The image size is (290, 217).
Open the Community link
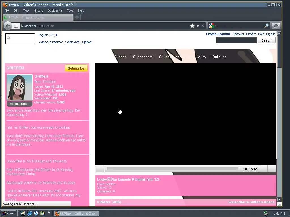point(72,42)
